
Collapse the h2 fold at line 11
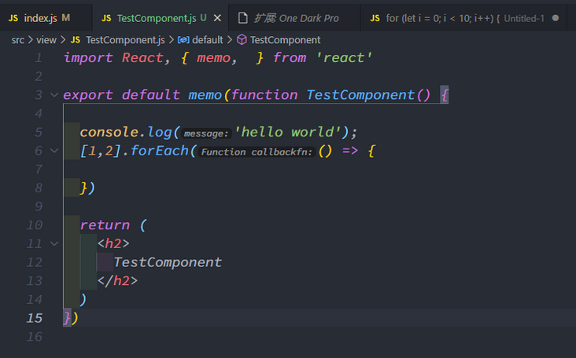click(x=54, y=243)
